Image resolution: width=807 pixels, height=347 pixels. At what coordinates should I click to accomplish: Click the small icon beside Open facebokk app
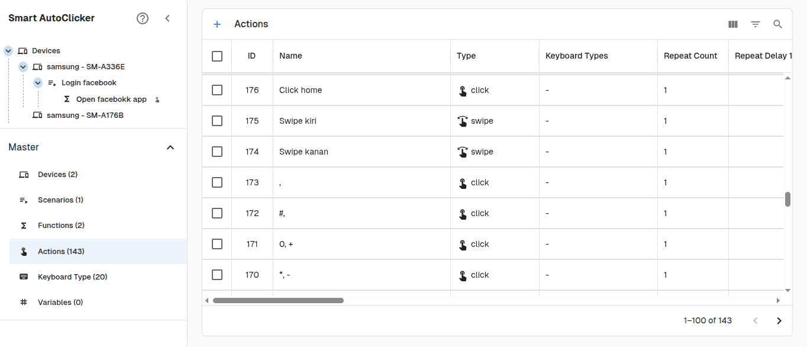157,99
